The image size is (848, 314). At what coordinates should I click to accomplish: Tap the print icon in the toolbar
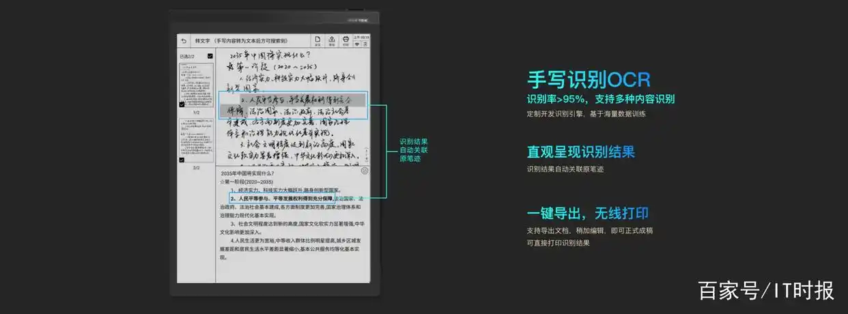click(x=345, y=41)
